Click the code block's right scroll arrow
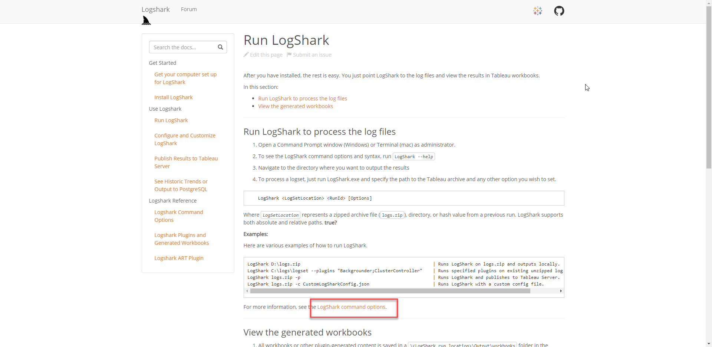This screenshot has height=347, width=712. point(561,291)
